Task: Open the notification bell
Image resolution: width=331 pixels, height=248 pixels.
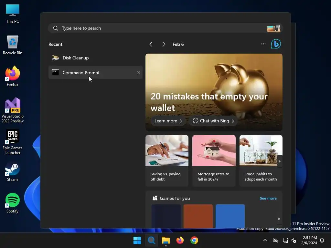Action: 322,240
